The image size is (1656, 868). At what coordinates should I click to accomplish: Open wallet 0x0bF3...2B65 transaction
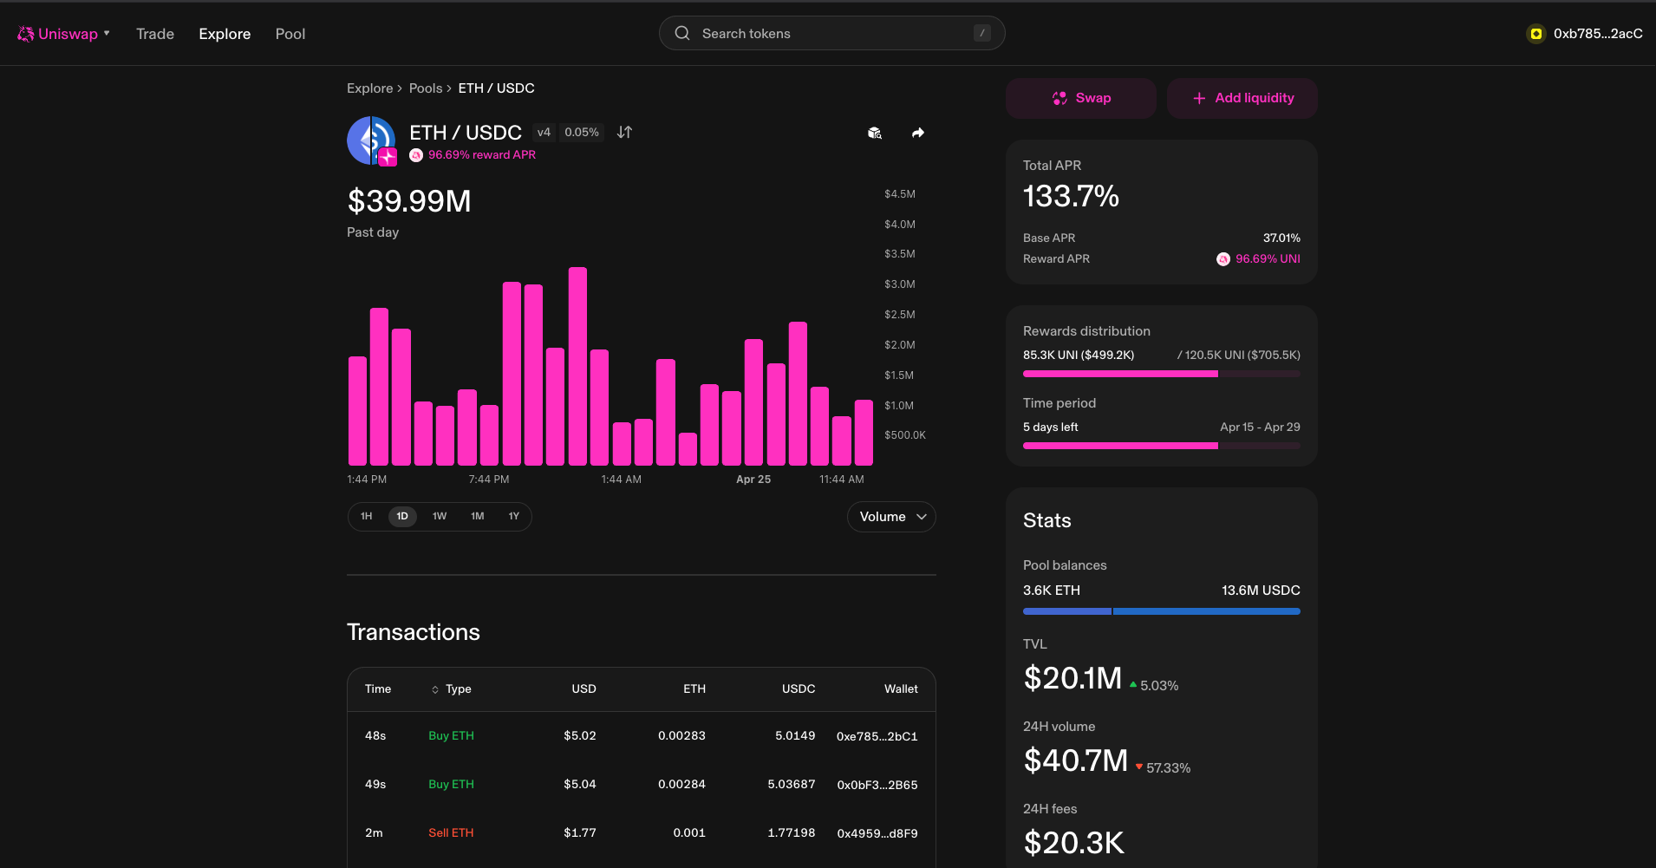[x=877, y=785]
